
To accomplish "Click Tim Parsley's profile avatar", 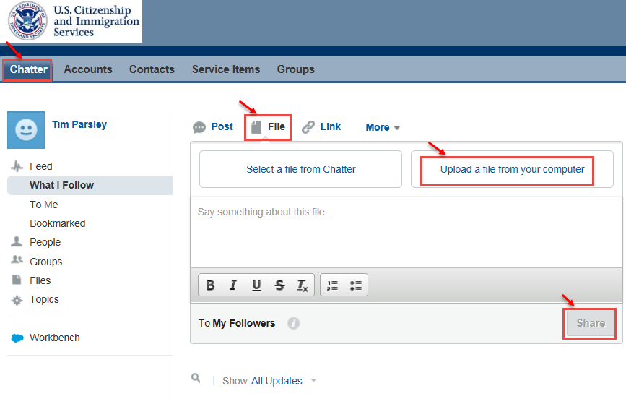I will tap(26, 130).
